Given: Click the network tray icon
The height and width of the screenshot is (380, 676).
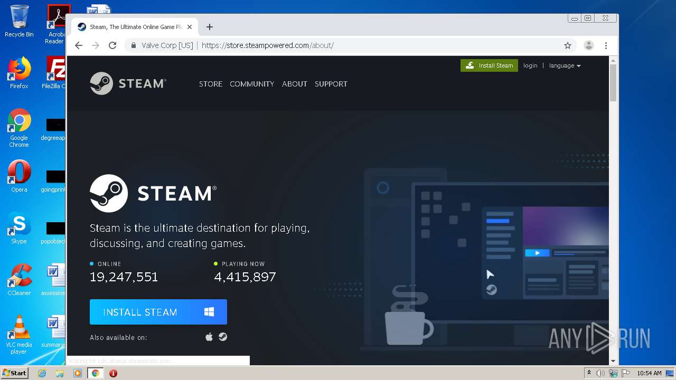Looking at the screenshot, I should (613, 373).
